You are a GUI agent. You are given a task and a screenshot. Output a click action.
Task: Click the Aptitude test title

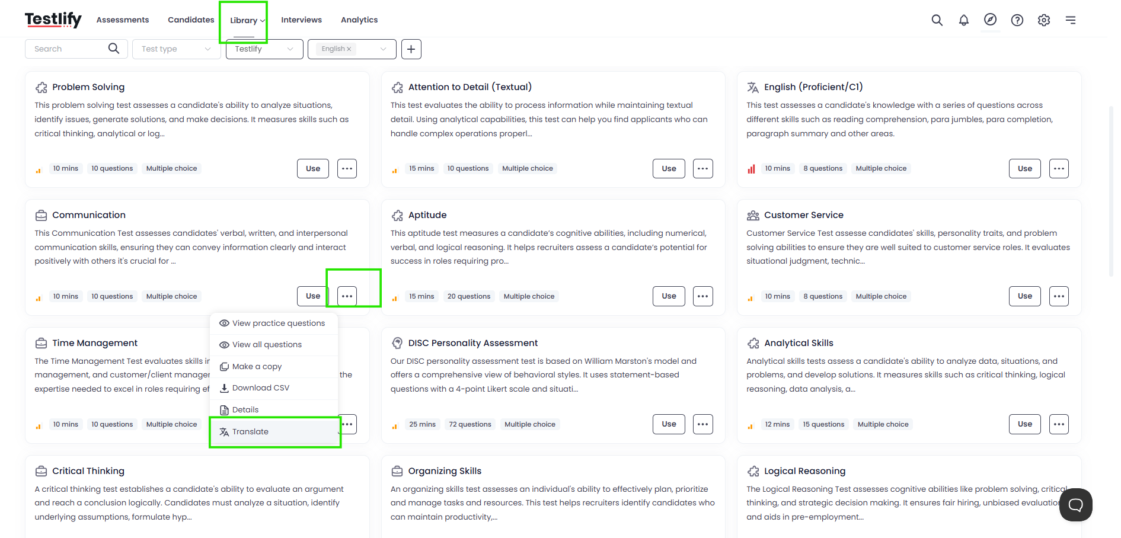(427, 215)
